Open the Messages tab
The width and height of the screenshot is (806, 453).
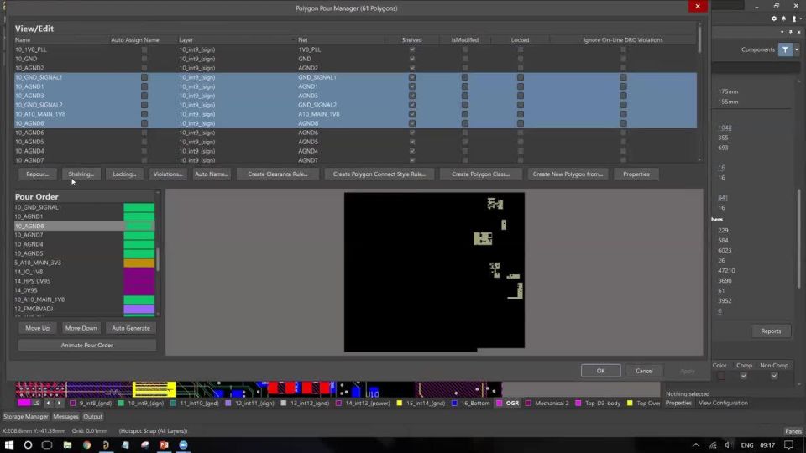coord(65,417)
